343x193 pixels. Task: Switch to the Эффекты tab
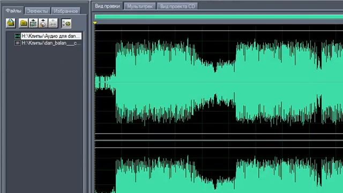(38, 11)
